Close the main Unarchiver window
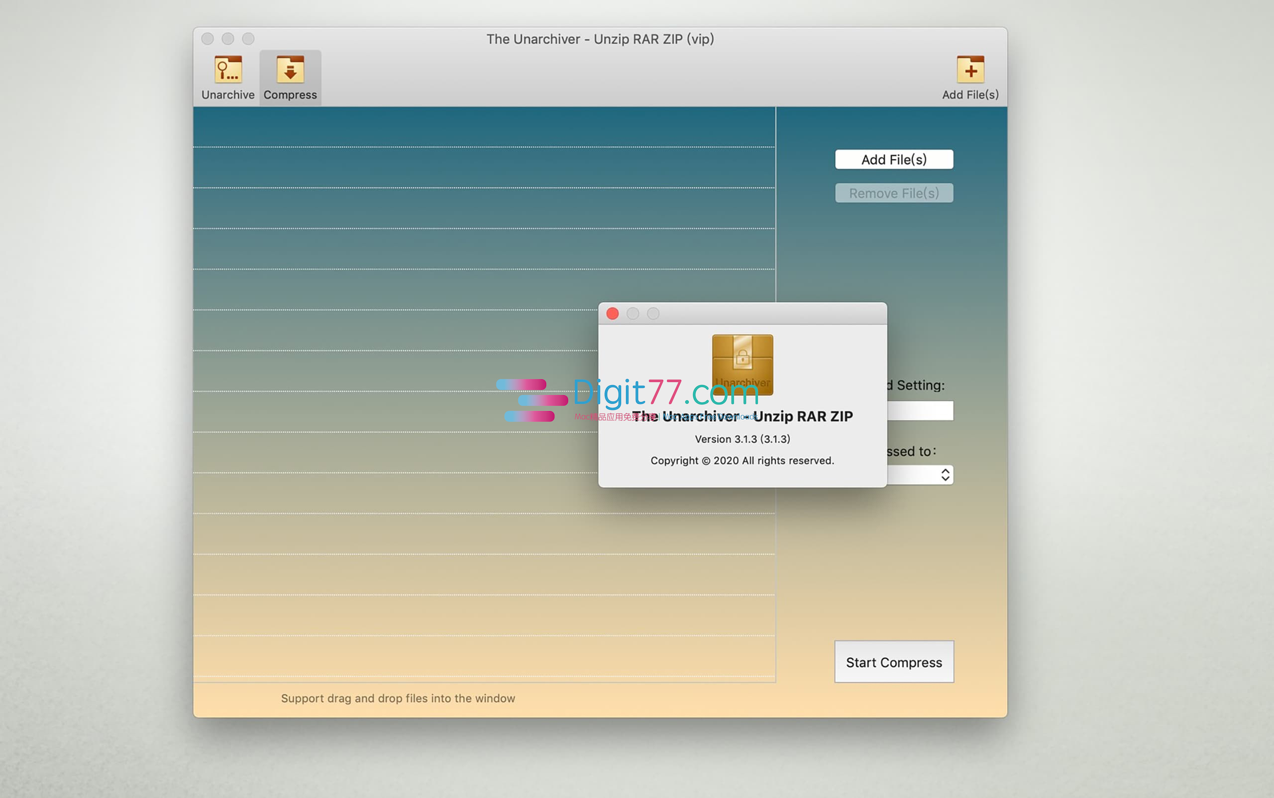1274x798 pixels. click(x=208, y=38)
